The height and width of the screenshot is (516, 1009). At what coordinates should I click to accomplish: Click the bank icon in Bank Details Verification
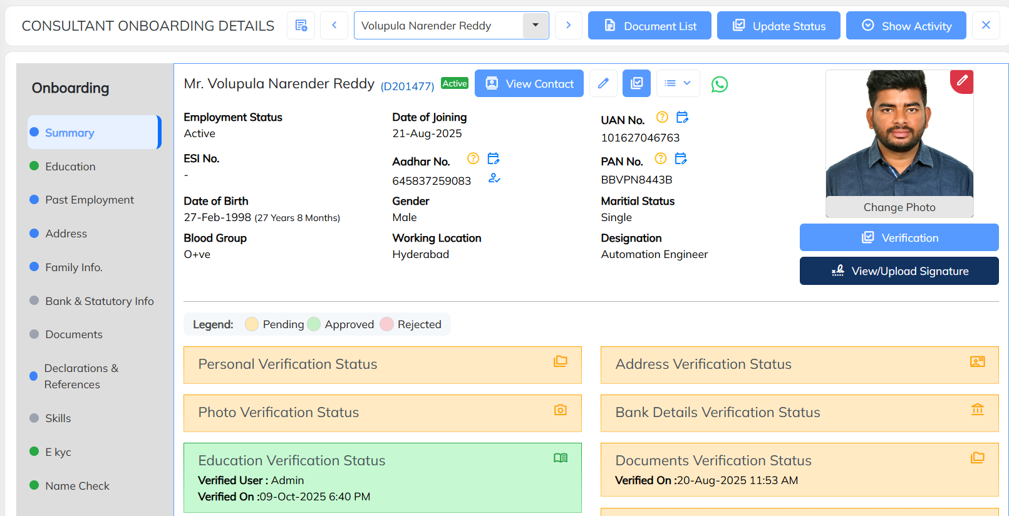977,410
